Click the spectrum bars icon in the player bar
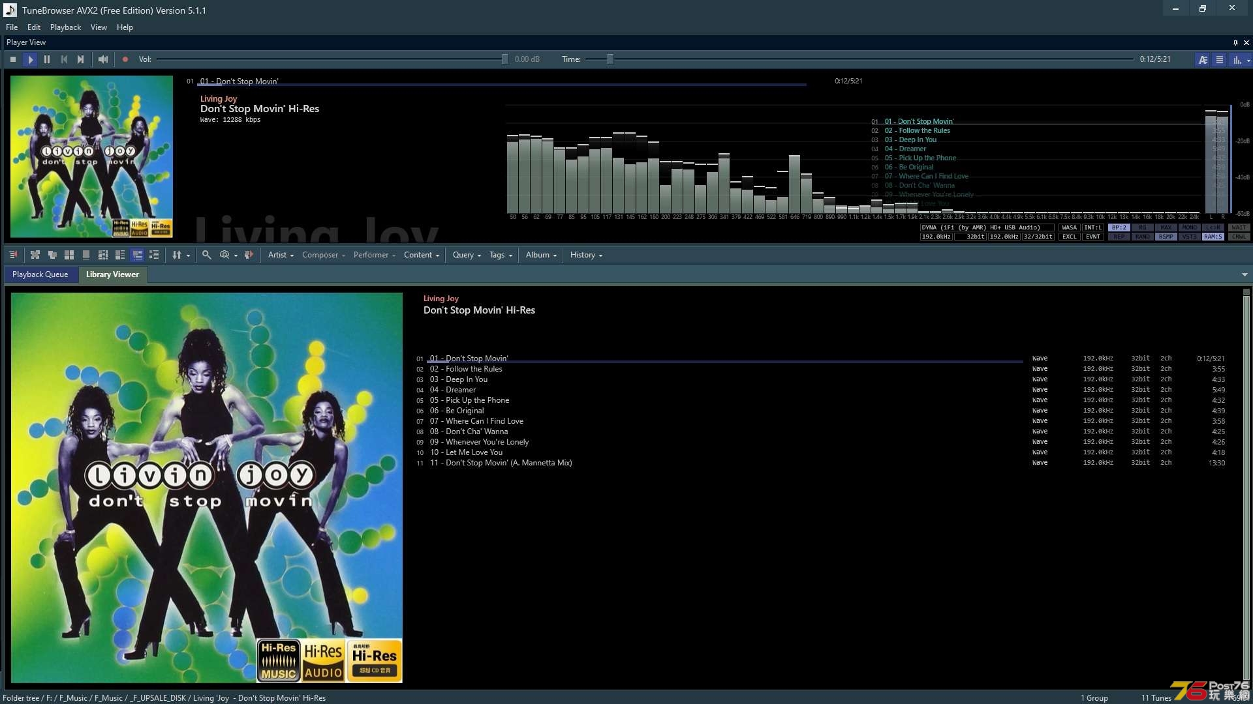1253x704 pixels. click(1236, 59)
